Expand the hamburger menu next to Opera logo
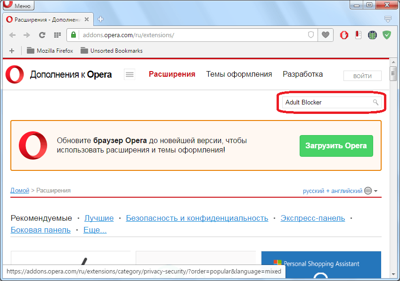This screenshot has height=281, width=400. pyautogui.click(x=130, y=74)
